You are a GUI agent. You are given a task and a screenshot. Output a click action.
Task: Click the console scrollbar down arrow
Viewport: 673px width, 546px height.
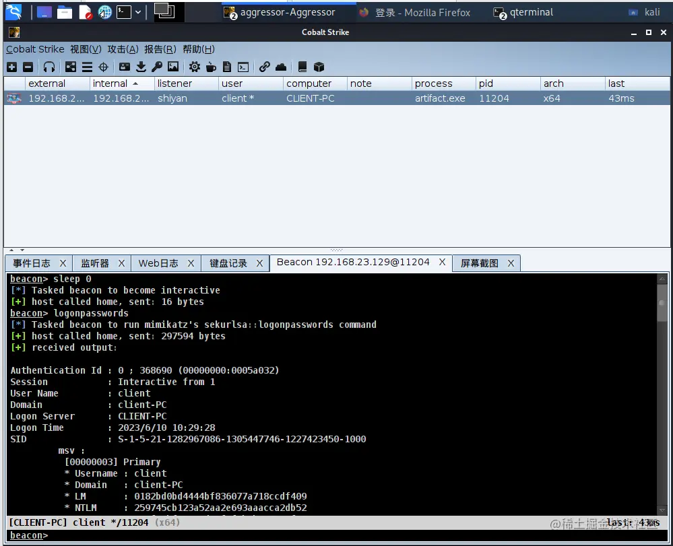point(662,510)
